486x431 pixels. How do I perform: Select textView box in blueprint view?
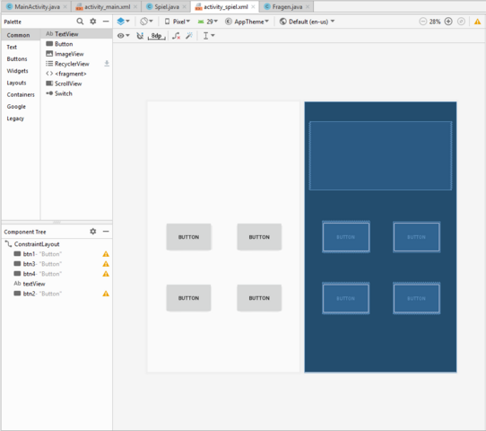(380, 155)
